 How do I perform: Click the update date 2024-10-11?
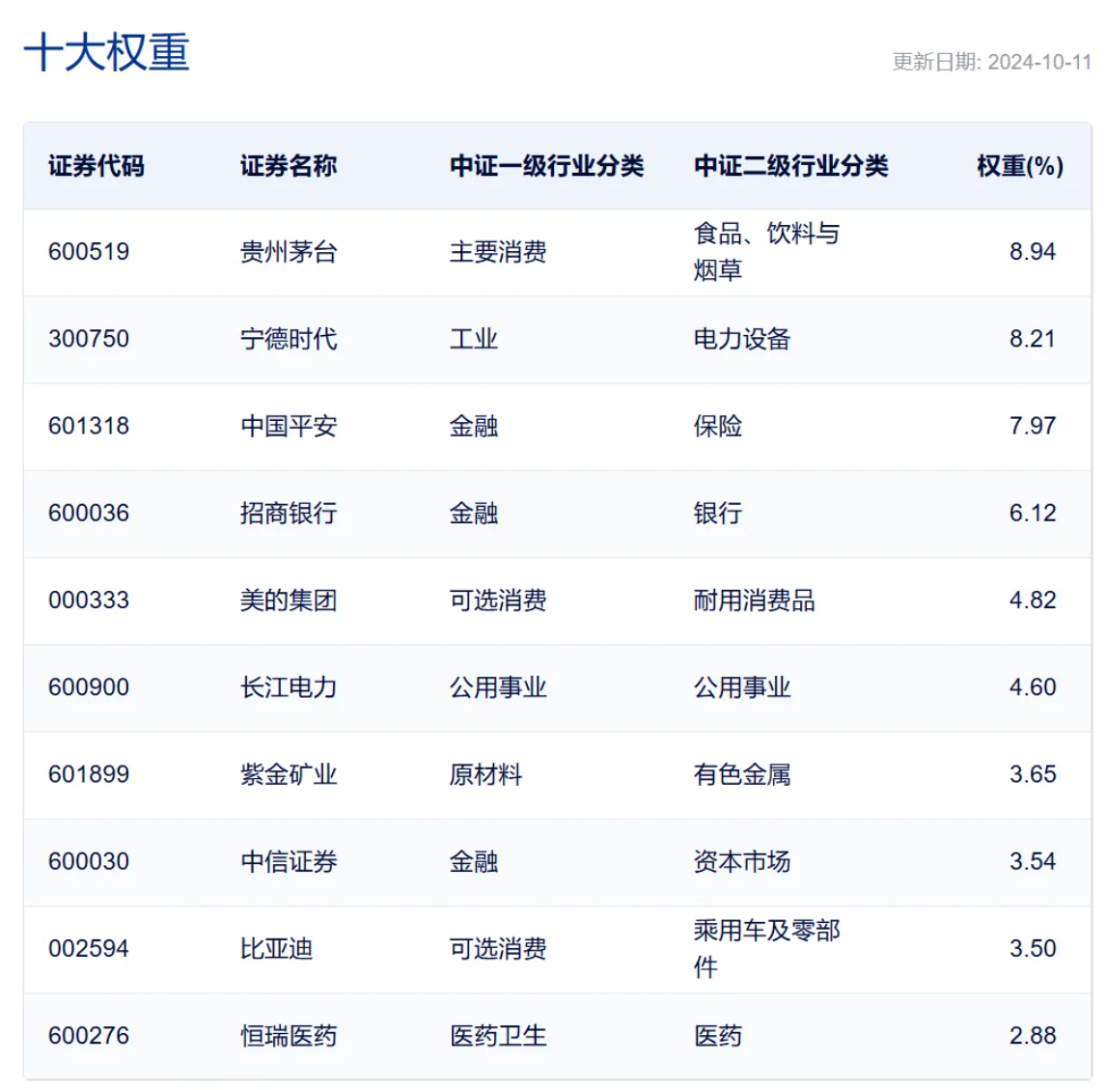pos(1039,62)
